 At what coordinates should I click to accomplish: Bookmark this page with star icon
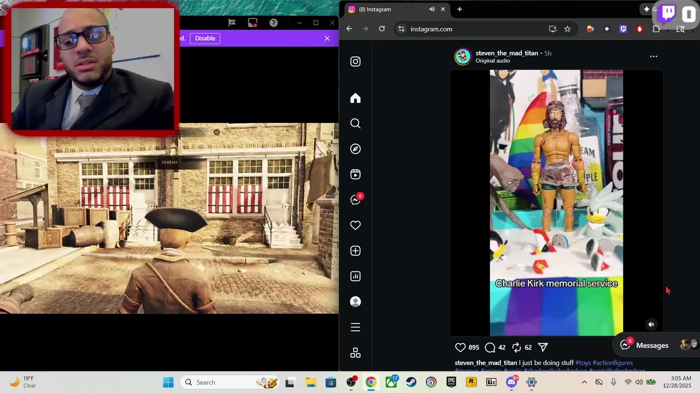[568, 29]
